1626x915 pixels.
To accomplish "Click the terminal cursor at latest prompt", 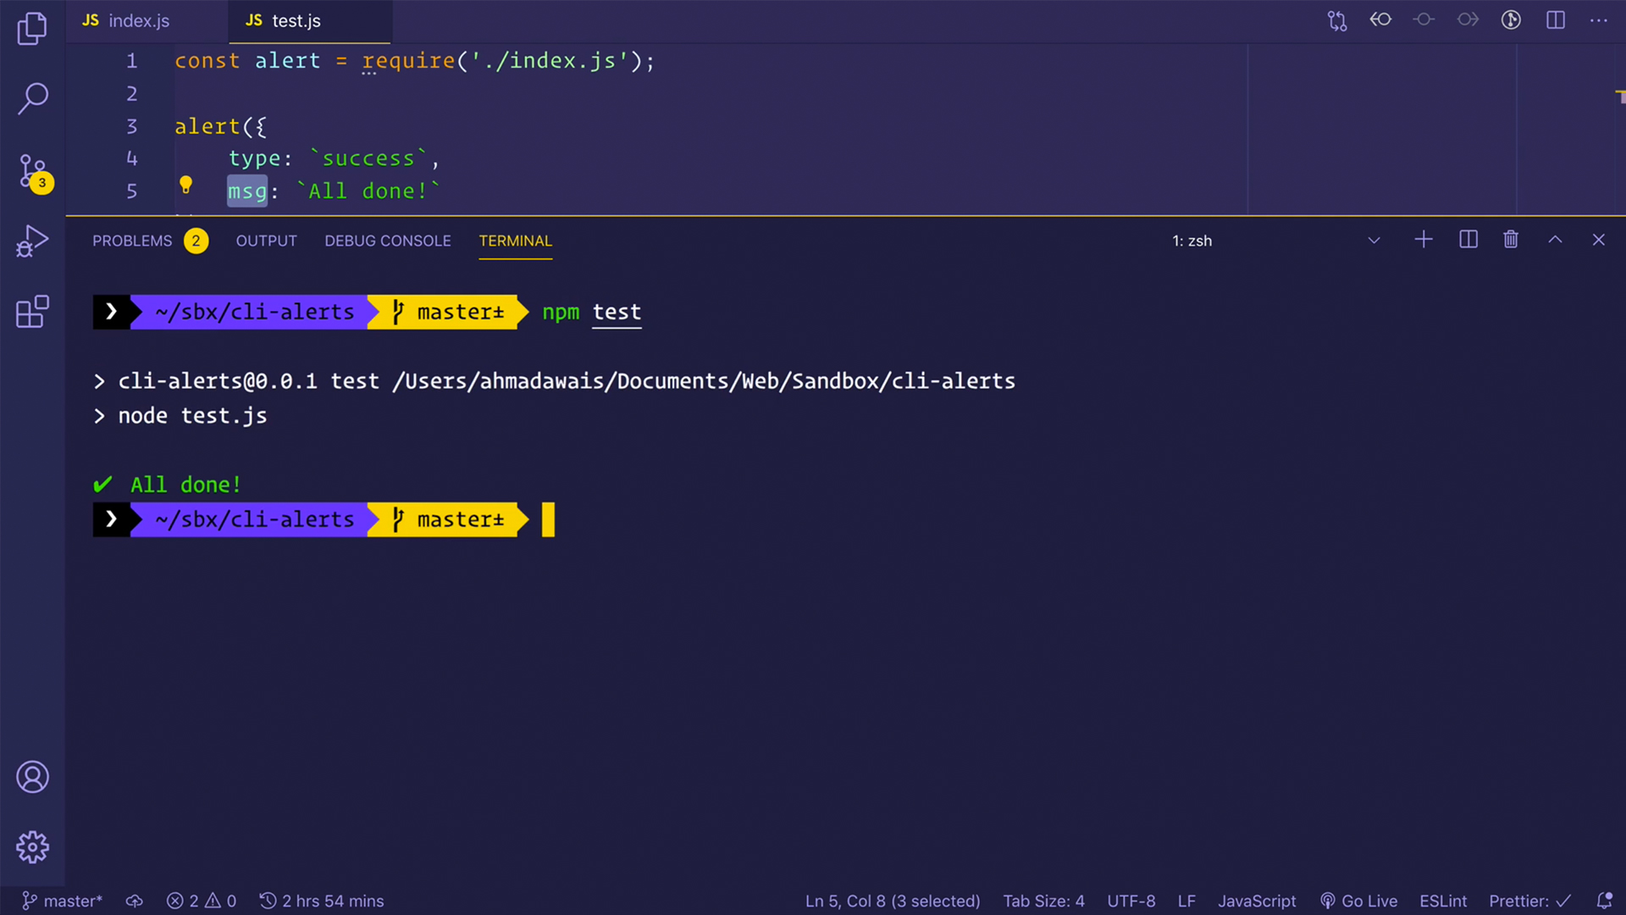I will tap(548, 519).
